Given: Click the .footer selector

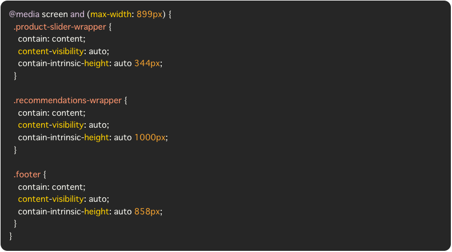Looking at the screenshot, I should tap(27, 174).
